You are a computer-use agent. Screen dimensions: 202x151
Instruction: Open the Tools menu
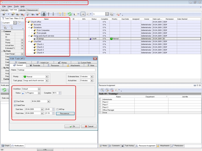(x=16, y=6)
